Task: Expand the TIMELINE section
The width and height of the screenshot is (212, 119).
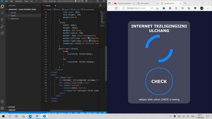Action: click(23, 110)
